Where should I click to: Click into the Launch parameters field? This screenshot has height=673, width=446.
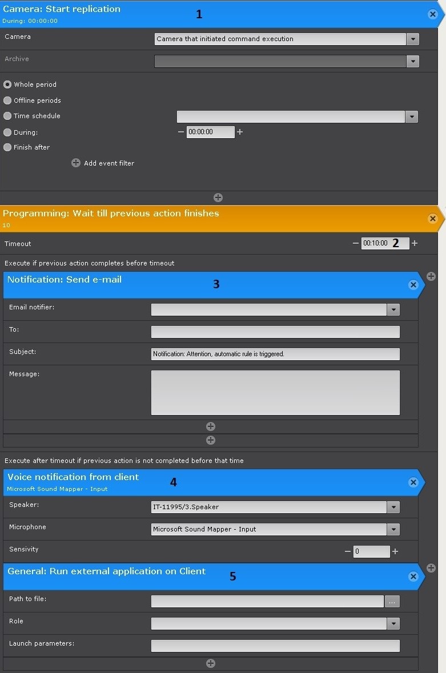point(275,646)
